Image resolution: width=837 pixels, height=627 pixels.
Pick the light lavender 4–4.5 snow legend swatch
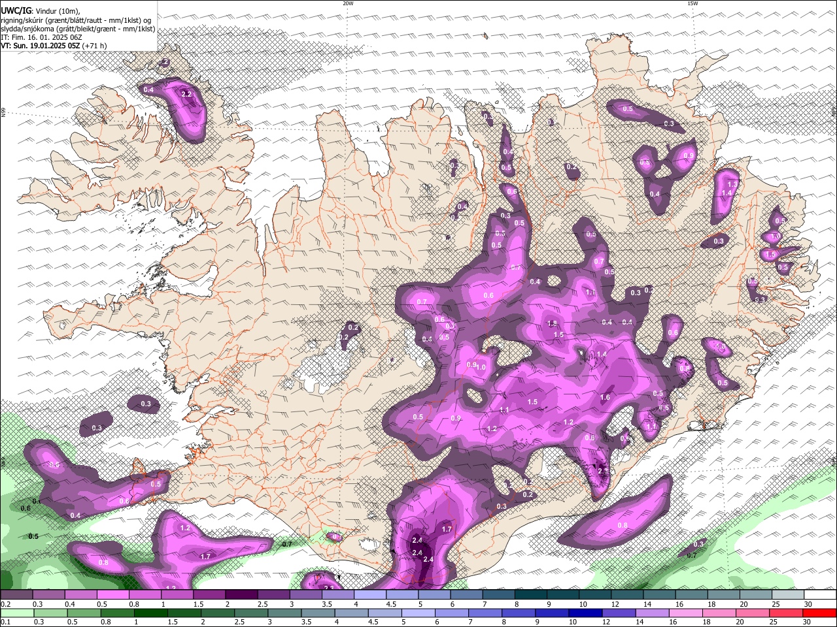click(370, 595)
